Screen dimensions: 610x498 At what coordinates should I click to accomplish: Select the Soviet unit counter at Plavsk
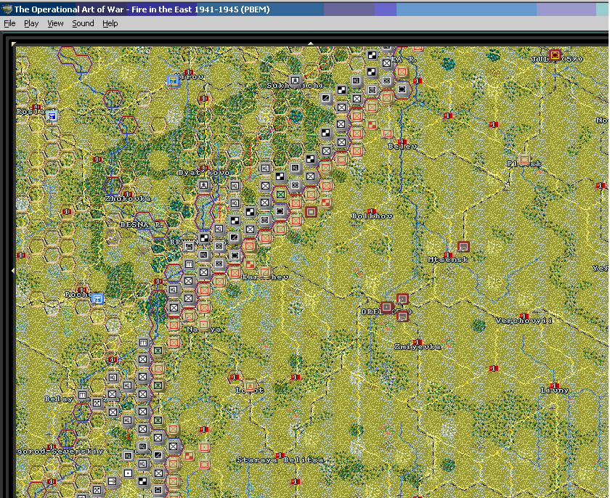(x=524, y=160)
